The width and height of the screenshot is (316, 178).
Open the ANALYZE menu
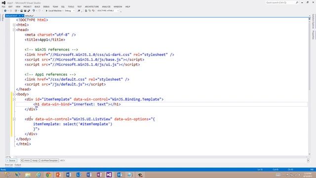coord(106,6)
